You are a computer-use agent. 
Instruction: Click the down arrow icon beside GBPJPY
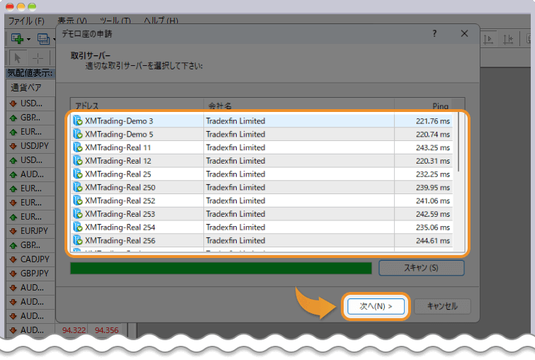coord(13,274)
